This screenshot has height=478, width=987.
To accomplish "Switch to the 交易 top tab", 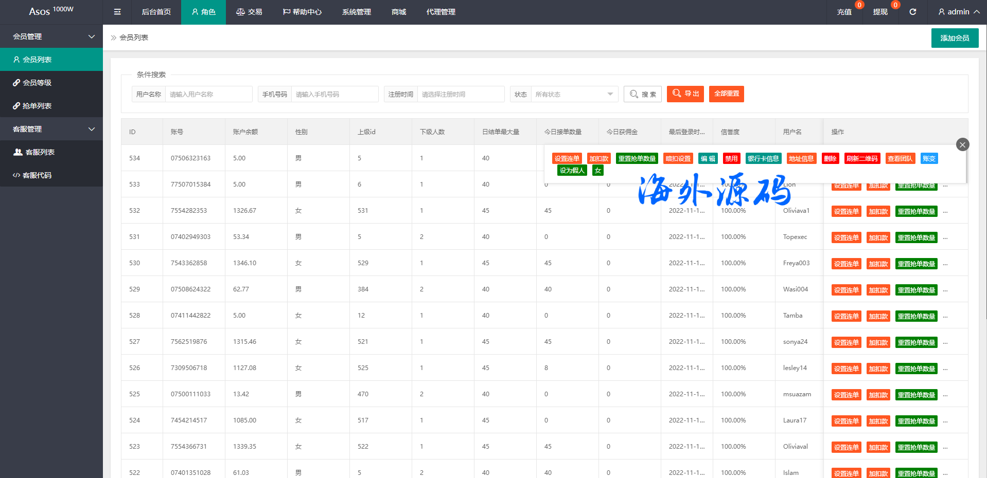I will (249, 12).
